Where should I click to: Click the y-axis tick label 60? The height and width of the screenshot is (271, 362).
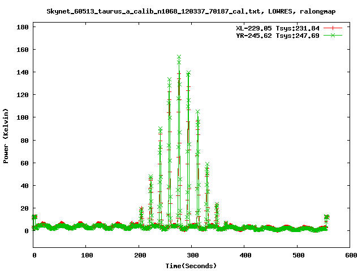(24, 163)
